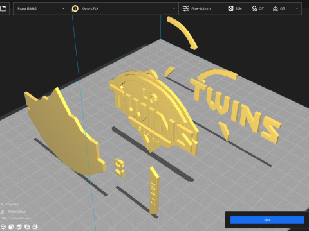
Task: Open the file folder icon
Action: click(x=3, y=8)
